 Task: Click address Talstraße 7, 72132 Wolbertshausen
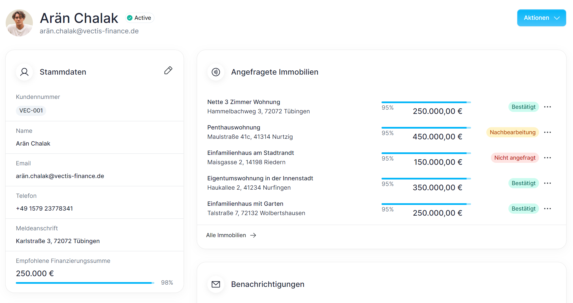click(256, 213)
